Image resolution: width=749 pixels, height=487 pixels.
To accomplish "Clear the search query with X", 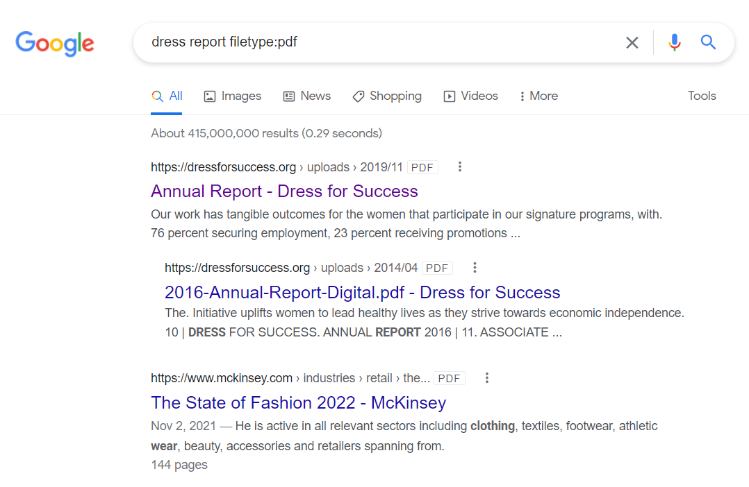I will click(632, 42).
